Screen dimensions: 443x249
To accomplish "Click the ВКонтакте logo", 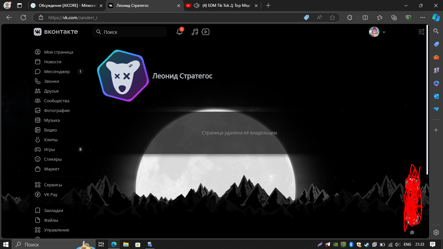I will [56, 32].
